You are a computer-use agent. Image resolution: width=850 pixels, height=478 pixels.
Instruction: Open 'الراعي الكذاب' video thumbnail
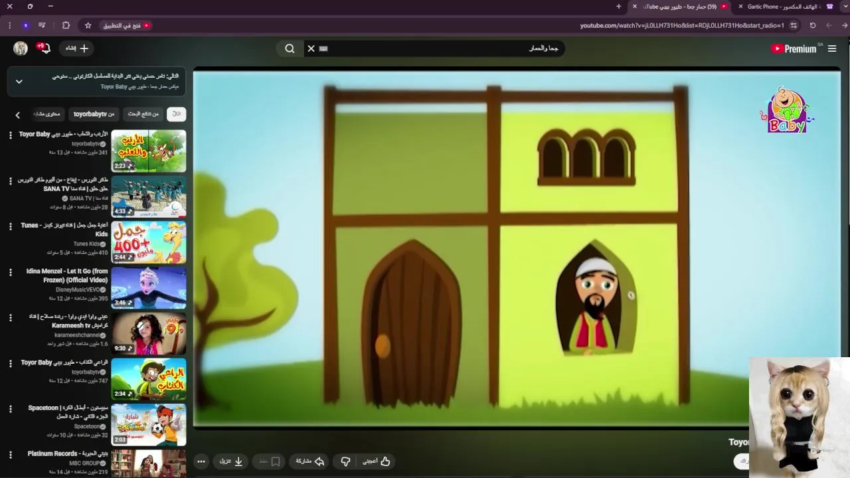coord(149,379)
